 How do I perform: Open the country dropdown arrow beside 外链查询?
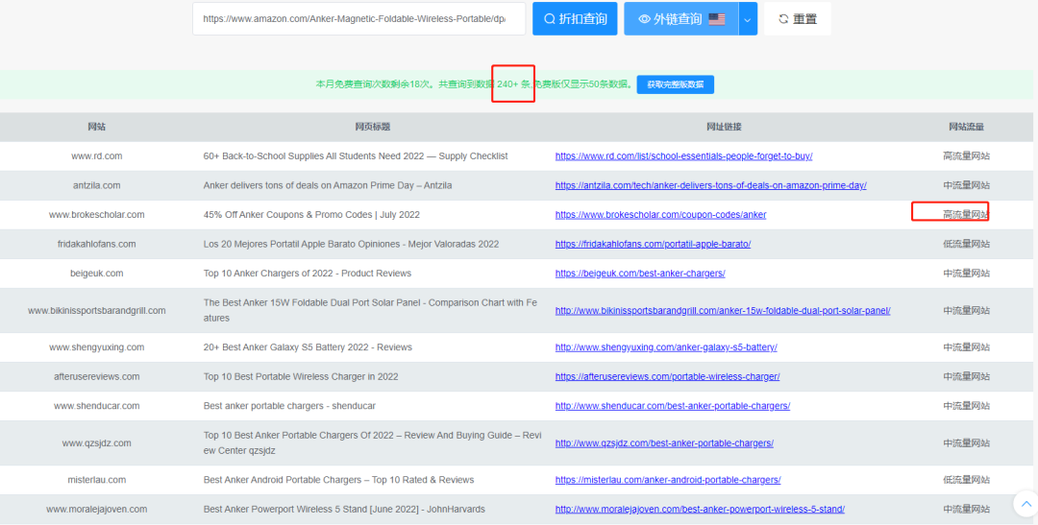748,19
